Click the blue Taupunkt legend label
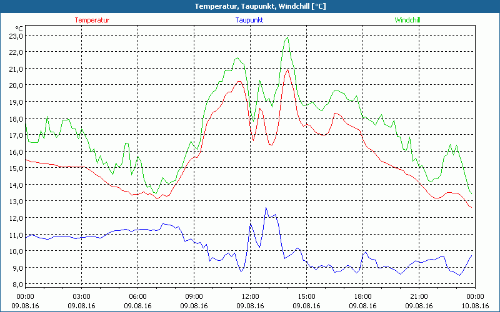 click(x=250, y=20)
